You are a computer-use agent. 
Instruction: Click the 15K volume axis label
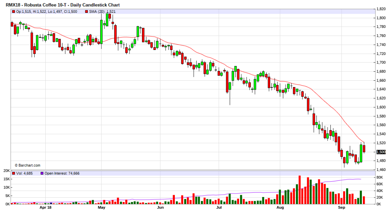tap(6, 179)
